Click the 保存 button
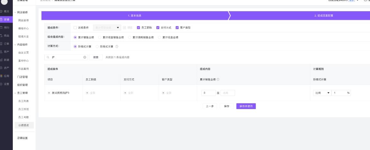This screenshot has width=370, height=150. tap(226, 106)
